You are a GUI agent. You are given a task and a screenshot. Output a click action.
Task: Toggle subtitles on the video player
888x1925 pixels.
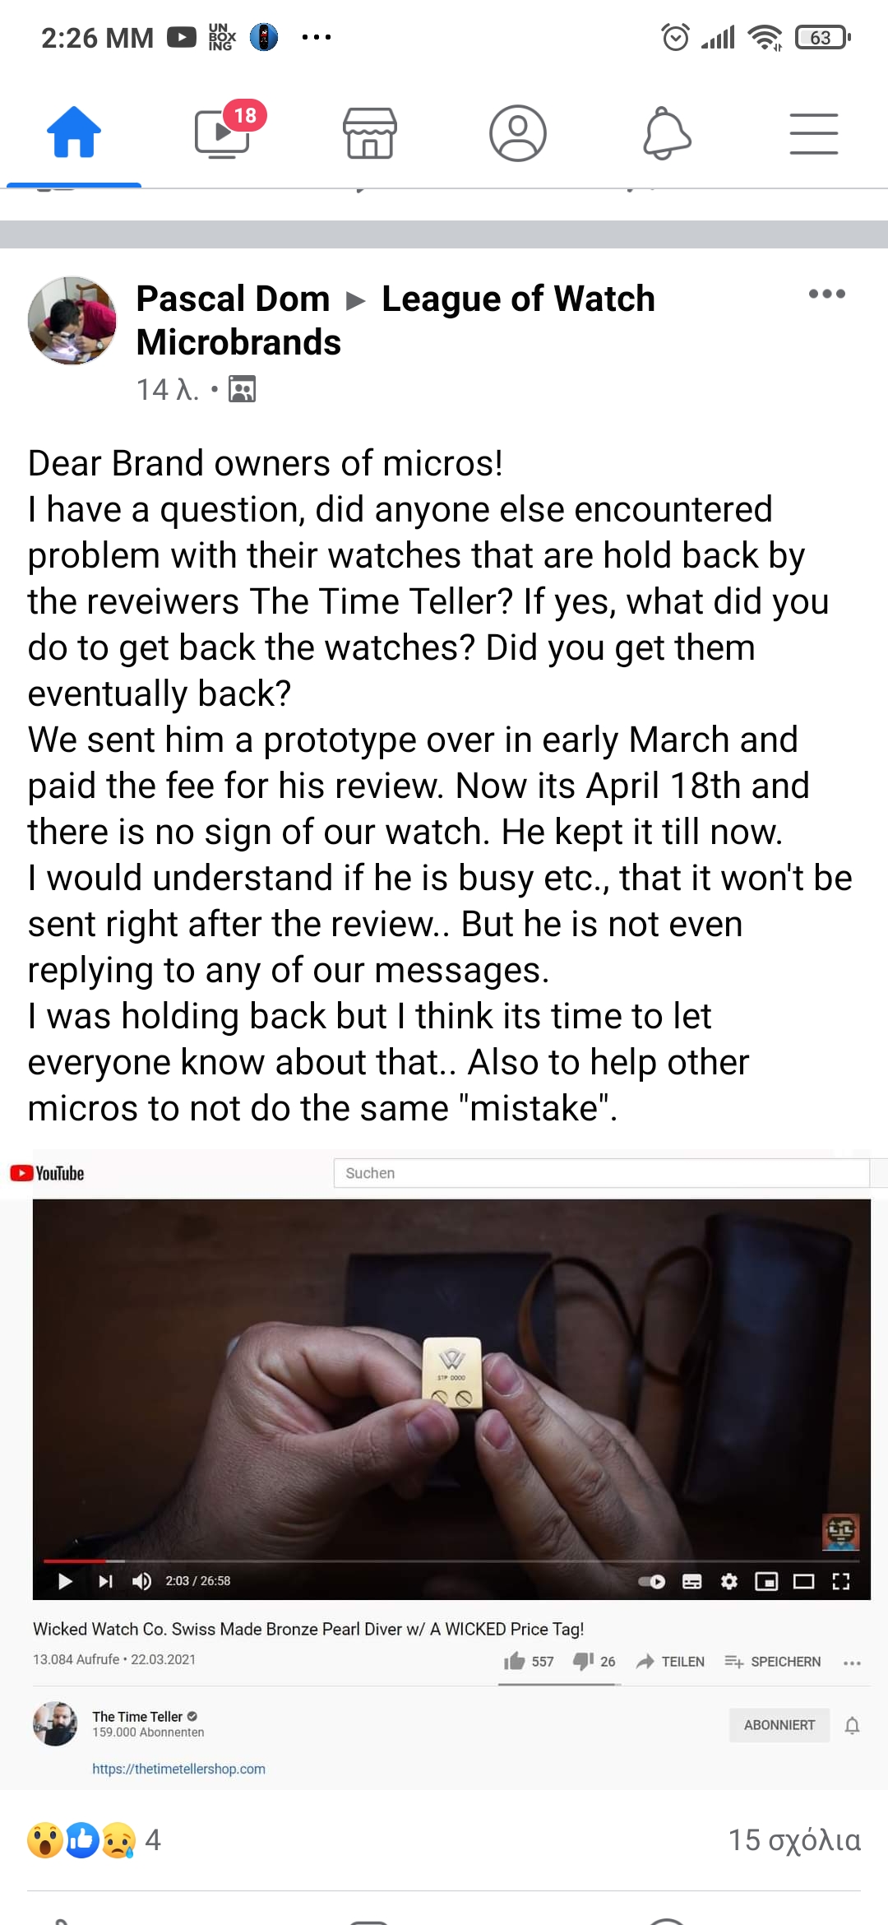[692, 1581]
